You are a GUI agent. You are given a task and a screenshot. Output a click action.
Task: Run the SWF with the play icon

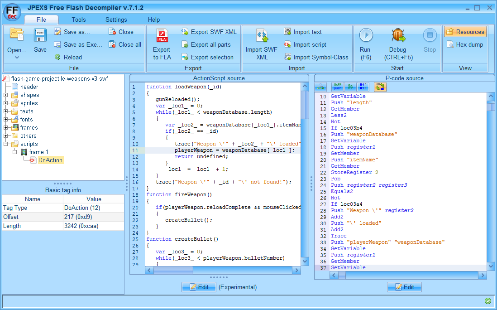tap(366, 35)
